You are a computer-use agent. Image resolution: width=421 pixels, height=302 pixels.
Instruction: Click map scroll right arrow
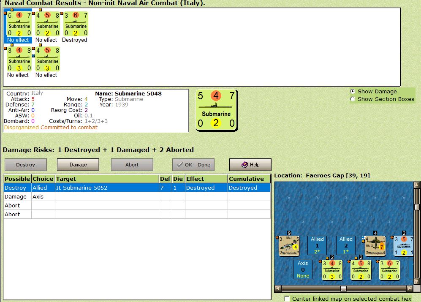(x=410, y=288)
